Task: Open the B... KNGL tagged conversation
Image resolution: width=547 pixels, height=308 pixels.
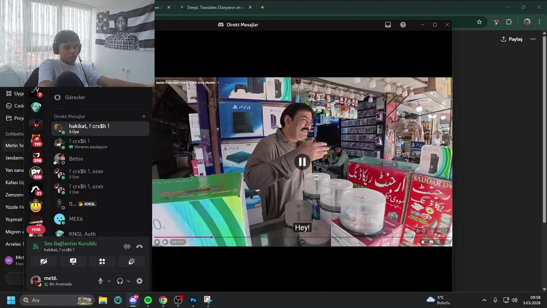Action: pos(100,204)
